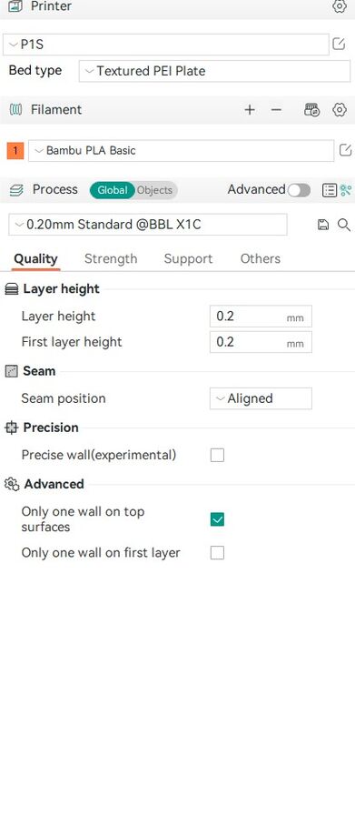355x815 pixels.
Task: Toggle the Advanced mode switch
Action: 299,190
